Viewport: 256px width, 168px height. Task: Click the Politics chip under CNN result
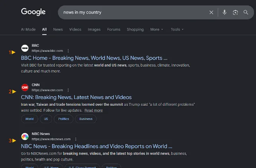64,119
